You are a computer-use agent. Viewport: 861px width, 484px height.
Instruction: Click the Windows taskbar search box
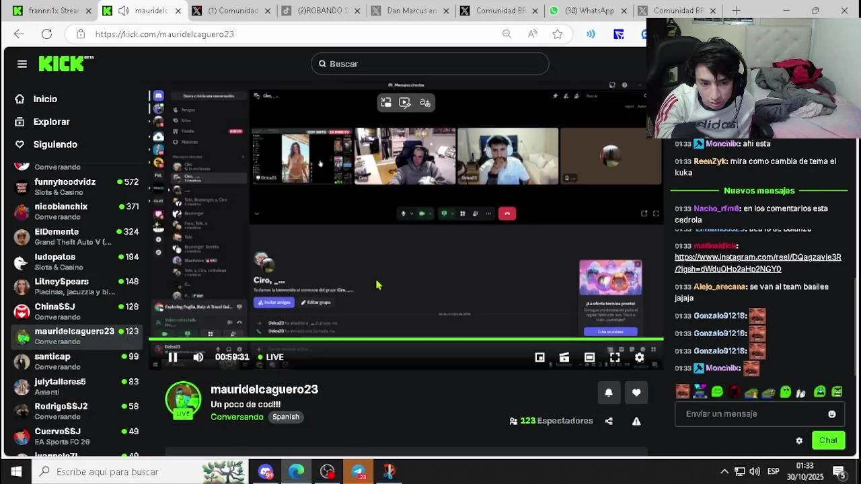click(140, 472)
